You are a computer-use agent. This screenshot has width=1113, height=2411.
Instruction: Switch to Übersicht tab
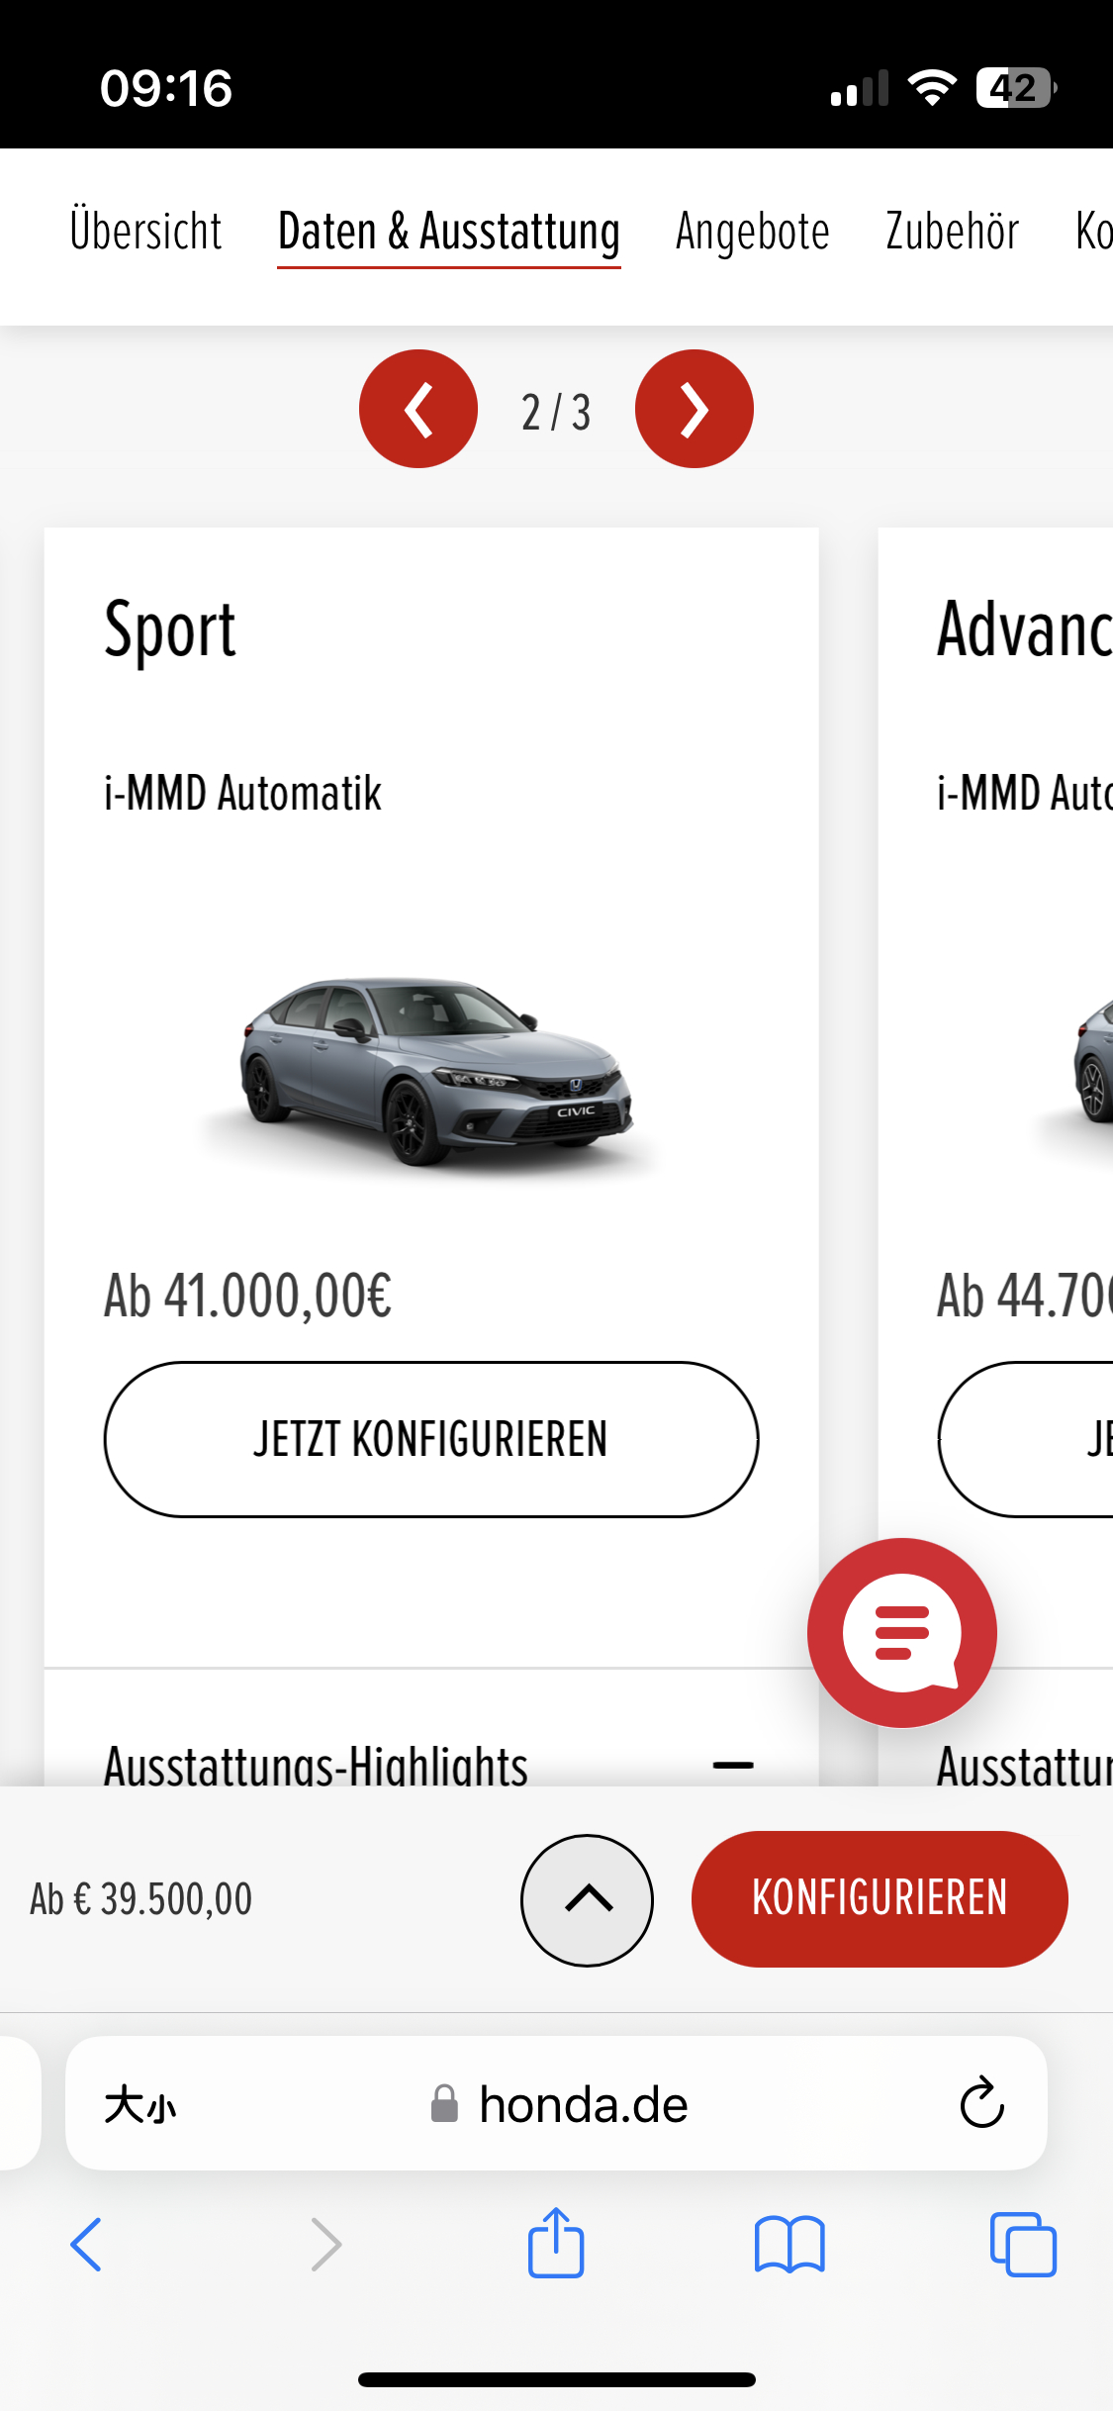point(145,233)
